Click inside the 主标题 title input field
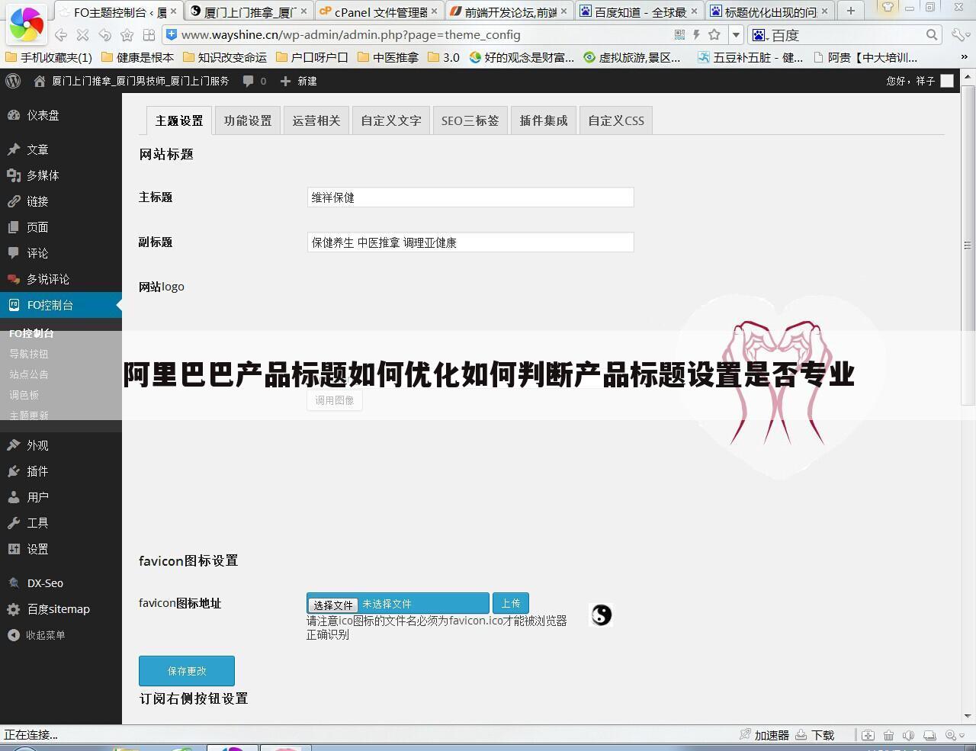The width and height of the screenshot is (976, 751). (470, 197)
